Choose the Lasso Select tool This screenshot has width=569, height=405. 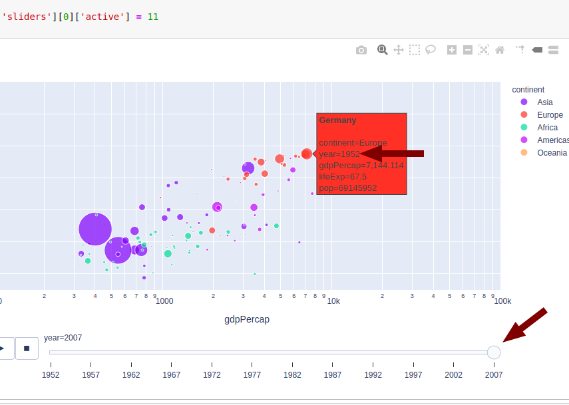coord(431,49)
